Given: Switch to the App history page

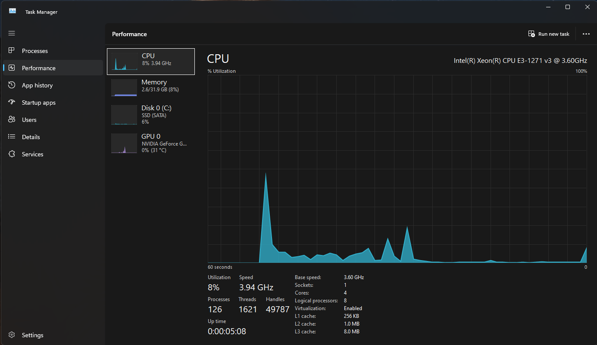Looking at the screenshot, I should point(53,85).
